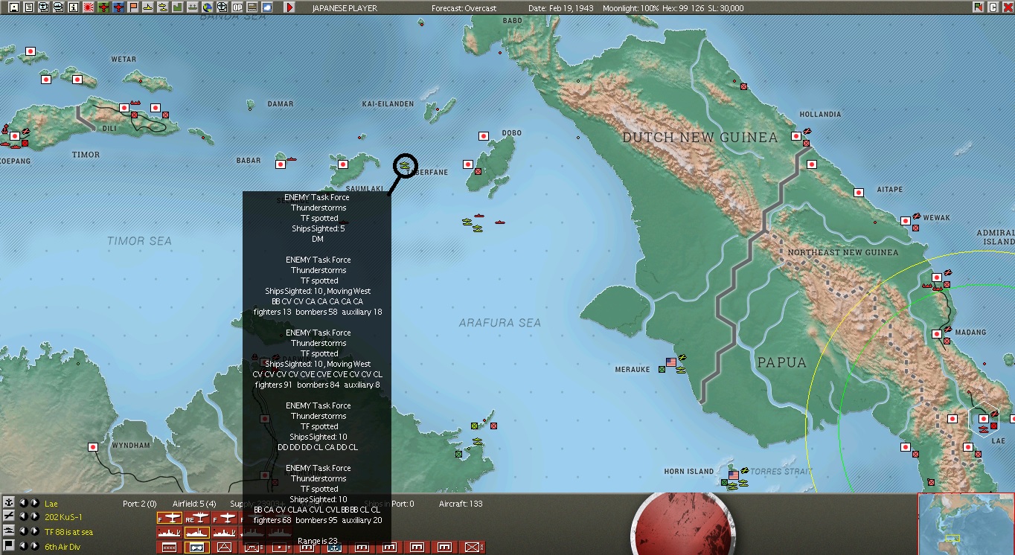The width and height of the screenshot is (1015, 555).
Task: Go to previous base with Lae's left arrow
Action: [x=23, y=503]
